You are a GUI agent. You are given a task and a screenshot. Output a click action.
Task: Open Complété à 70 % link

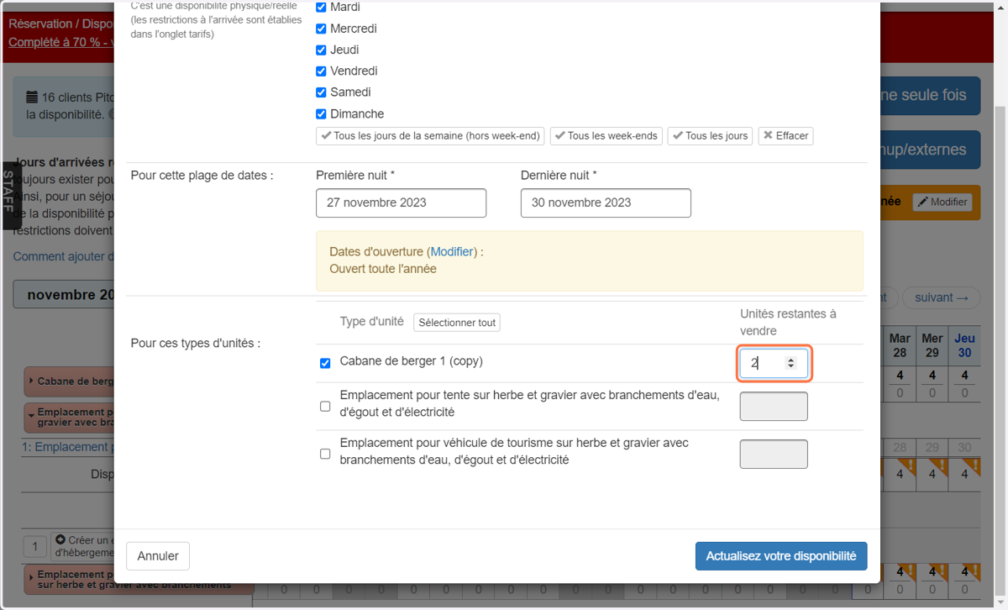pos(60,41)
